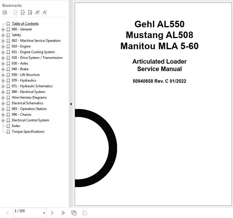Click the delete bookmark icon

pyautogui.click(x=15, y=13)
